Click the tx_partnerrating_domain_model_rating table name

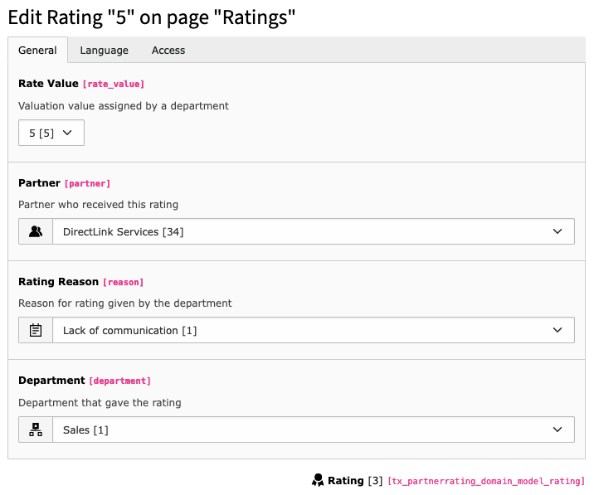click(486, 481)
